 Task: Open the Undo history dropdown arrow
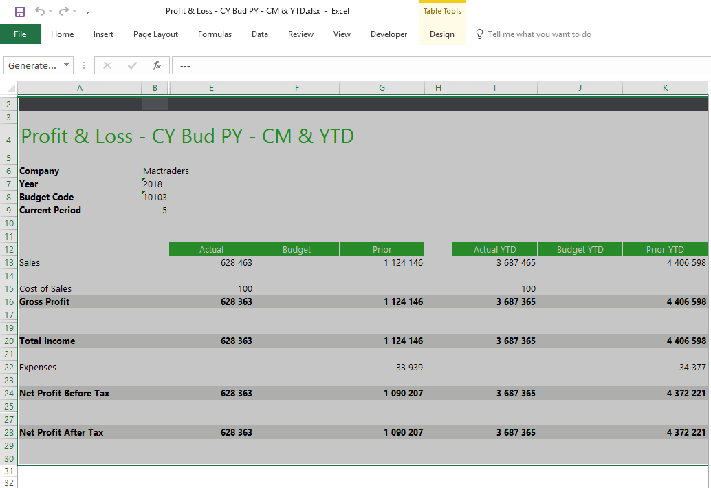pos(51,12)
